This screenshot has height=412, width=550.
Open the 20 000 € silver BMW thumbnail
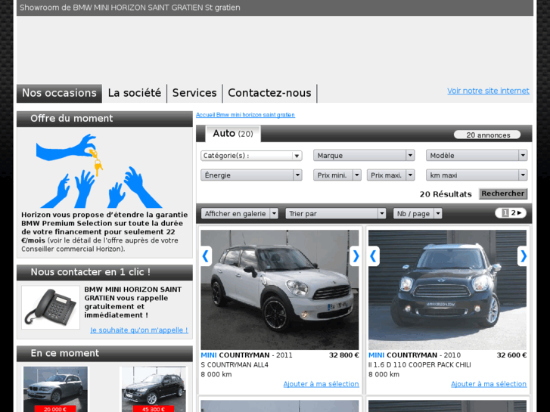click(55, 389)
